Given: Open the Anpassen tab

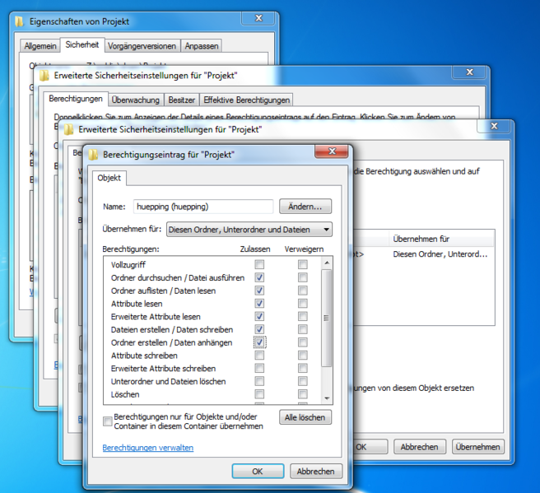Looking at the screenshot, I should tap(202, 46).
